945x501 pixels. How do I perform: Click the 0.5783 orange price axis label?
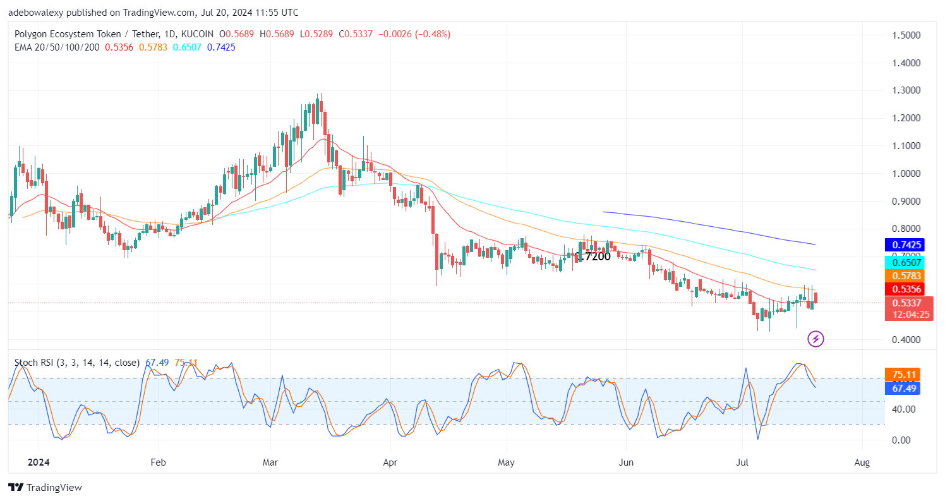coord(905,275)
